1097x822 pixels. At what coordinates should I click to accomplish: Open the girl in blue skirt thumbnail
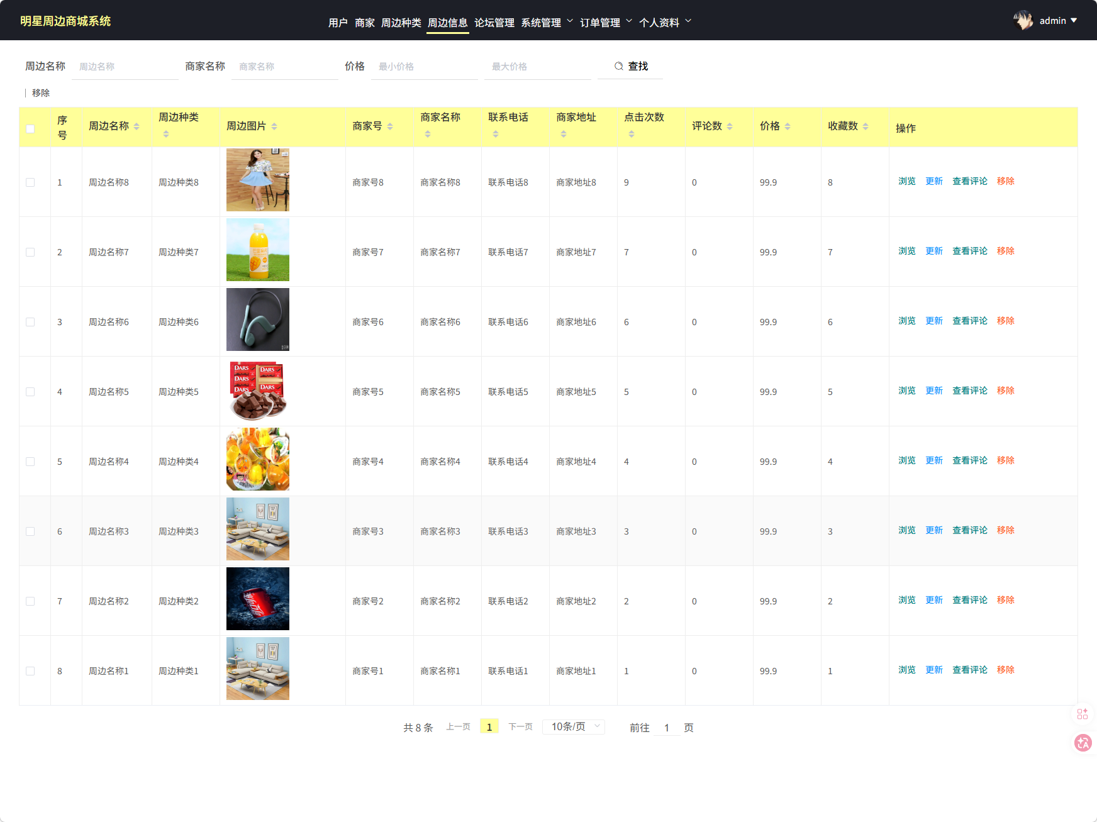pyautogui.click(x=258, y=180)
